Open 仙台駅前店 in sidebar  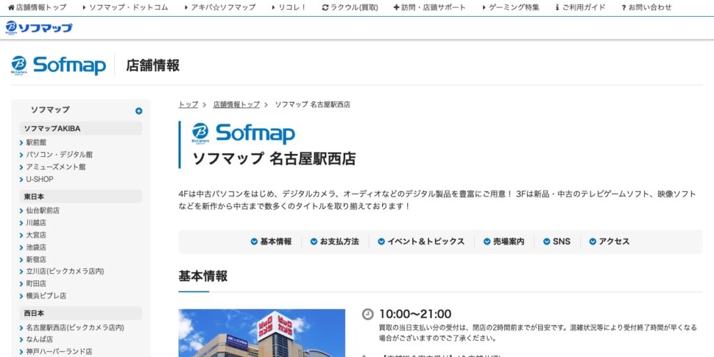43,211
